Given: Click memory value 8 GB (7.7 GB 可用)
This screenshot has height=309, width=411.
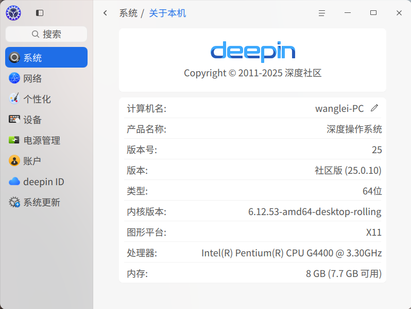Looking at the screenshot, I should pyautogui.click(x=344, y=273).
